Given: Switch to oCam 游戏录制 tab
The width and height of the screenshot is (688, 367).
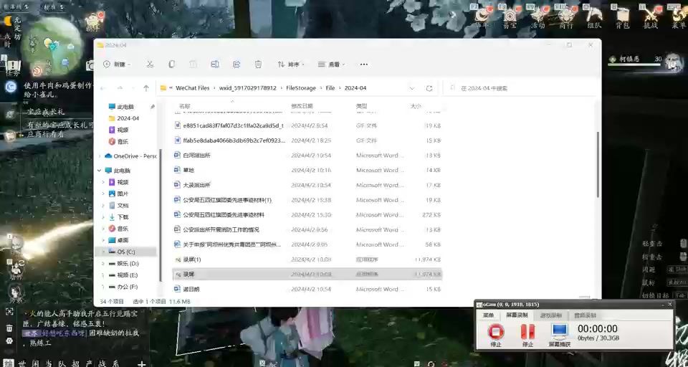Looking at the screenshot, I should tap(550, 315).
